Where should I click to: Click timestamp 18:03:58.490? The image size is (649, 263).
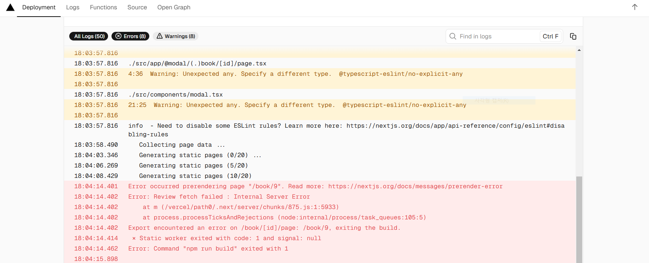(x=96, y=145)
